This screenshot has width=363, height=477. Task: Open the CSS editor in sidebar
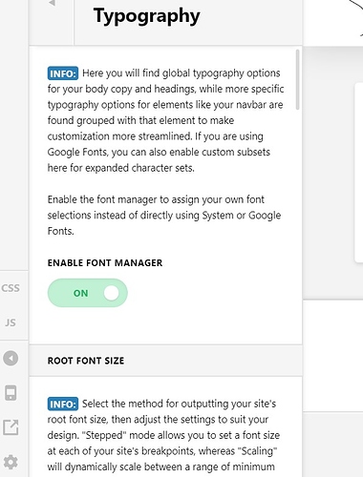(x=11, y=288)
